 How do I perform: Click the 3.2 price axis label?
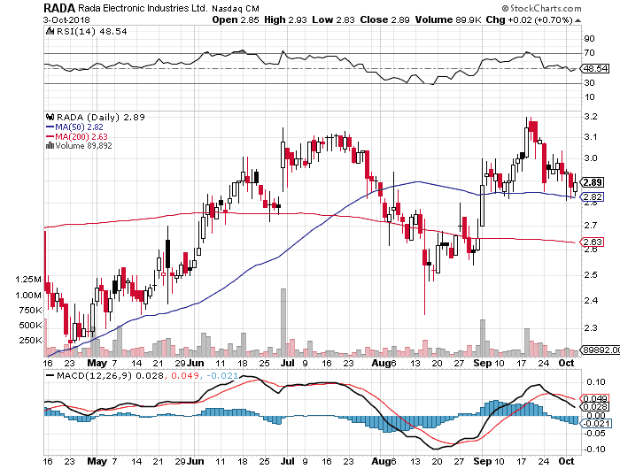coord(591,117)
